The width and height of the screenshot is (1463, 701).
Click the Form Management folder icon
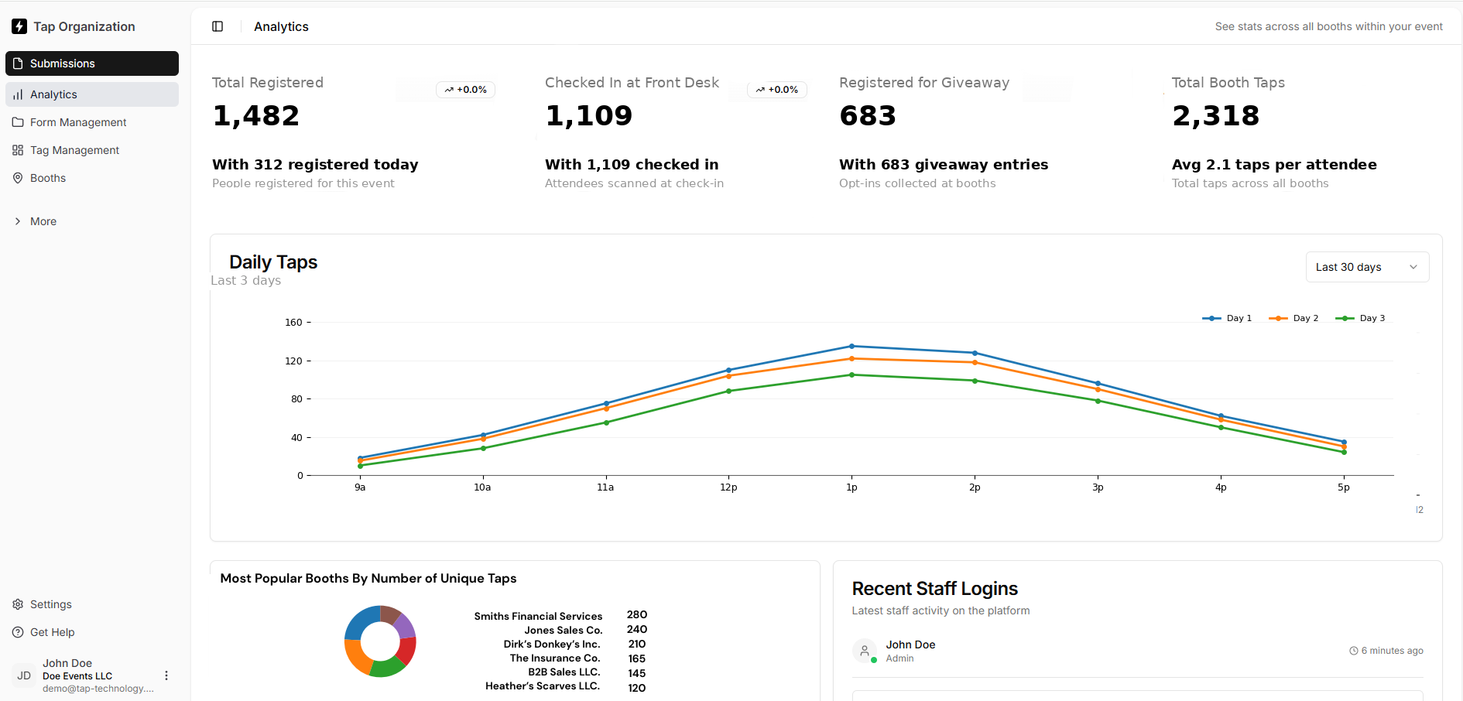pyautogui.click(x=18, y=121)
